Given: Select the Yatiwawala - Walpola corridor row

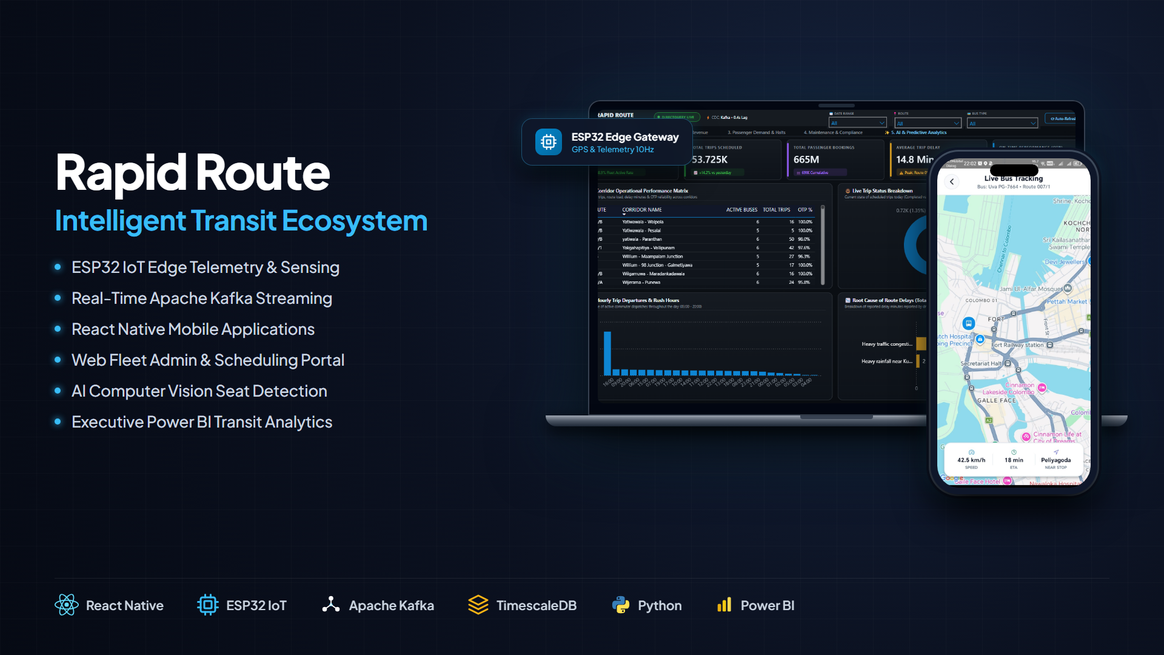Looking at the screenshot, I should (x=706, y=222).
